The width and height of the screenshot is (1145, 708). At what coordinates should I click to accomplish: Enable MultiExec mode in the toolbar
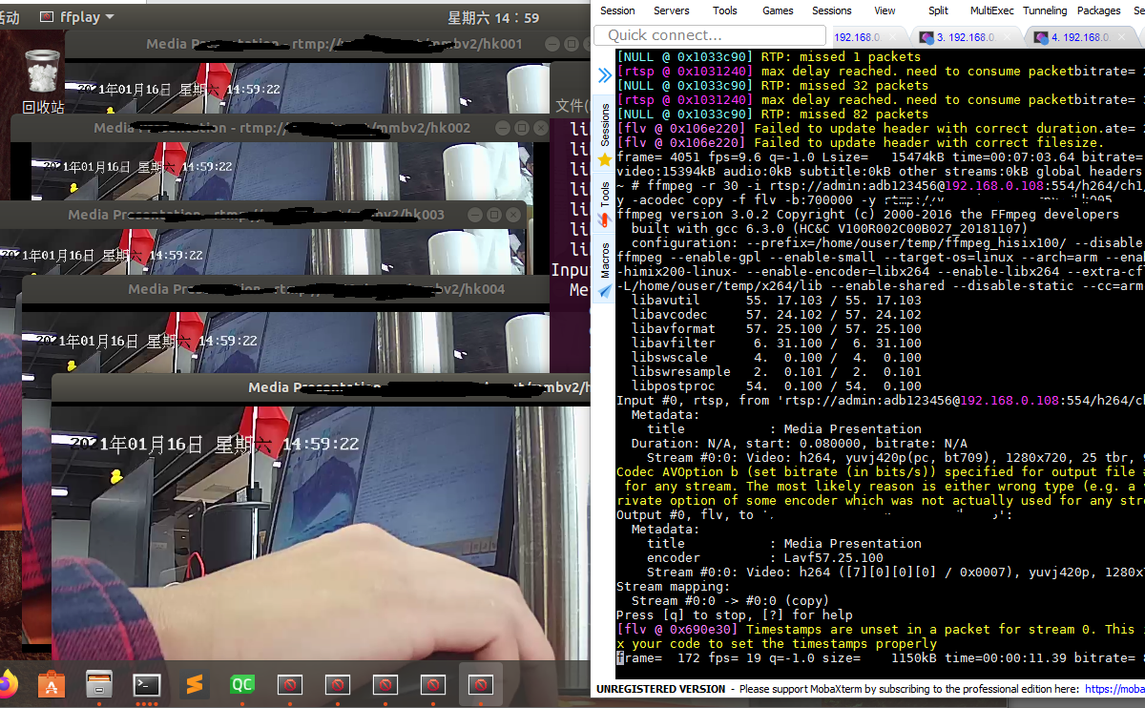click(x=993, y=10)
